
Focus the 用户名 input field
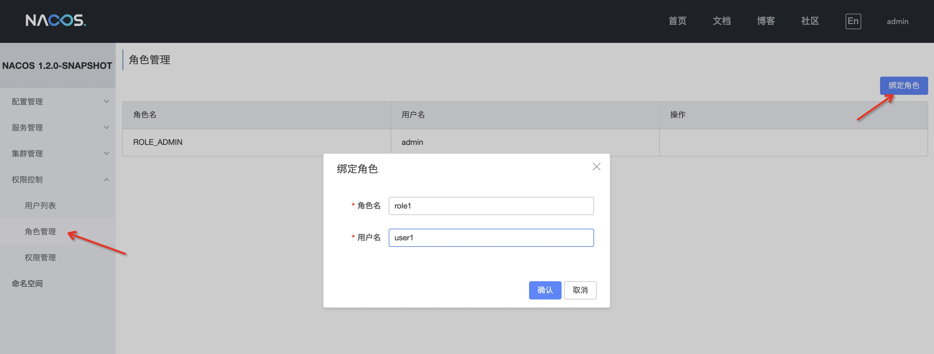tap(491, 238)
